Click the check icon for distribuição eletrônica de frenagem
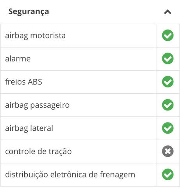The image size is (180, 188). [168, 174]
